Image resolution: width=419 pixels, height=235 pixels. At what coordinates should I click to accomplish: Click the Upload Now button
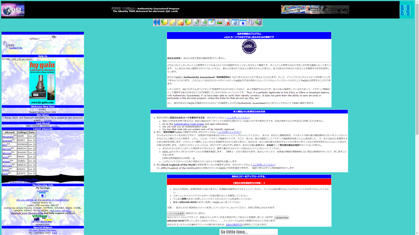coord(282,217)
